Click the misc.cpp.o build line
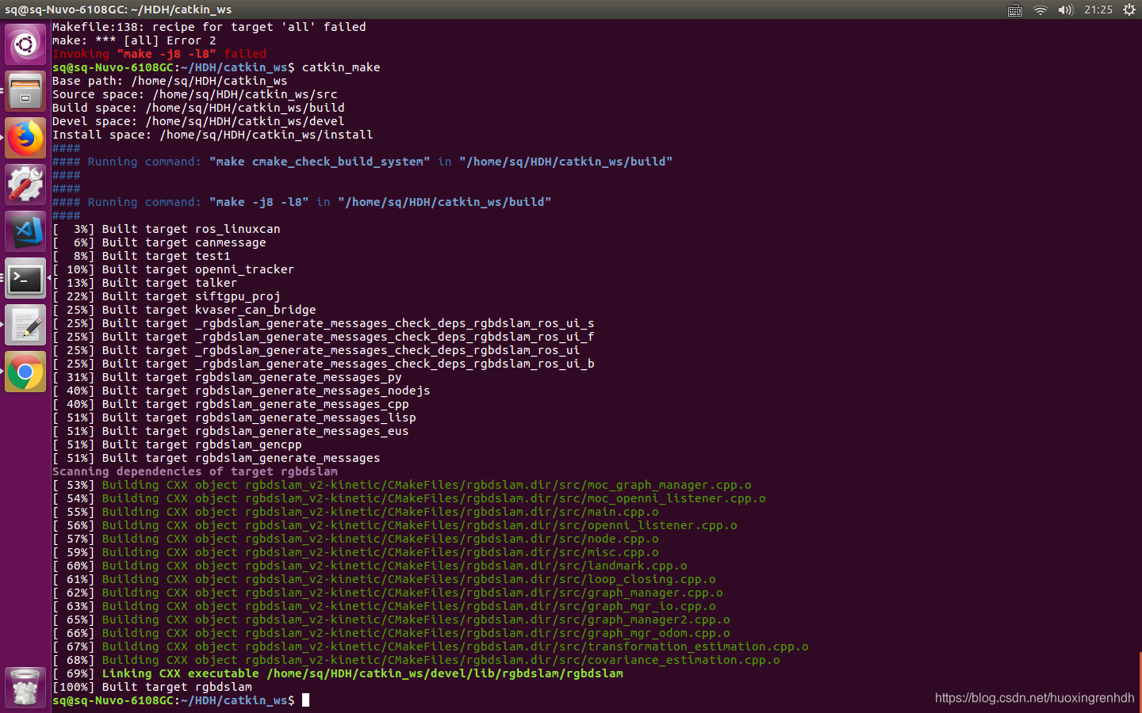The width and height of the screenshot is (1142, 713). coord(355,552)
